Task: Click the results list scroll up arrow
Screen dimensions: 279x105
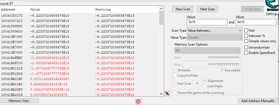Action: coord(161,9)
